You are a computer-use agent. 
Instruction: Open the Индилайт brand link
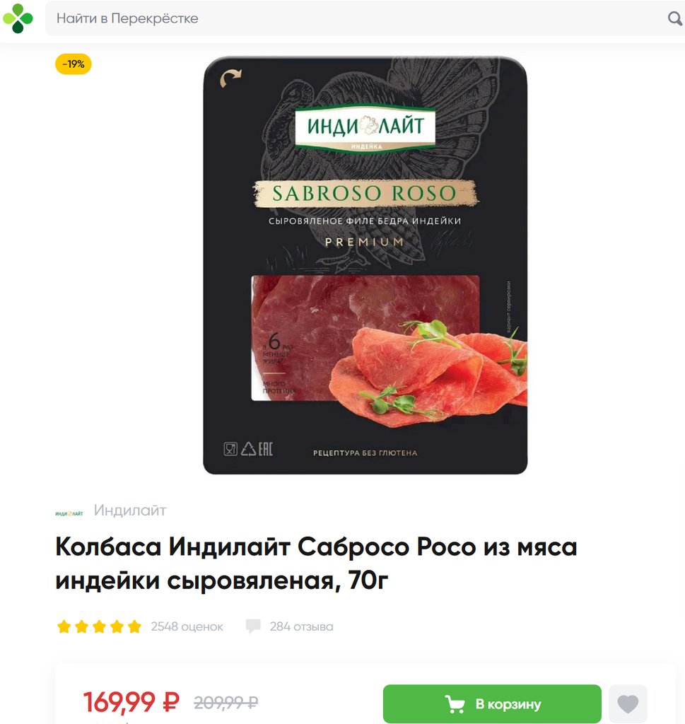click(130, 510)
